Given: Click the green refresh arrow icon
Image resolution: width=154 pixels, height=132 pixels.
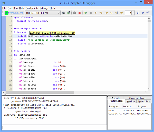Looking at the screenshot, I should pyautogui.click(x=69, y=13).
